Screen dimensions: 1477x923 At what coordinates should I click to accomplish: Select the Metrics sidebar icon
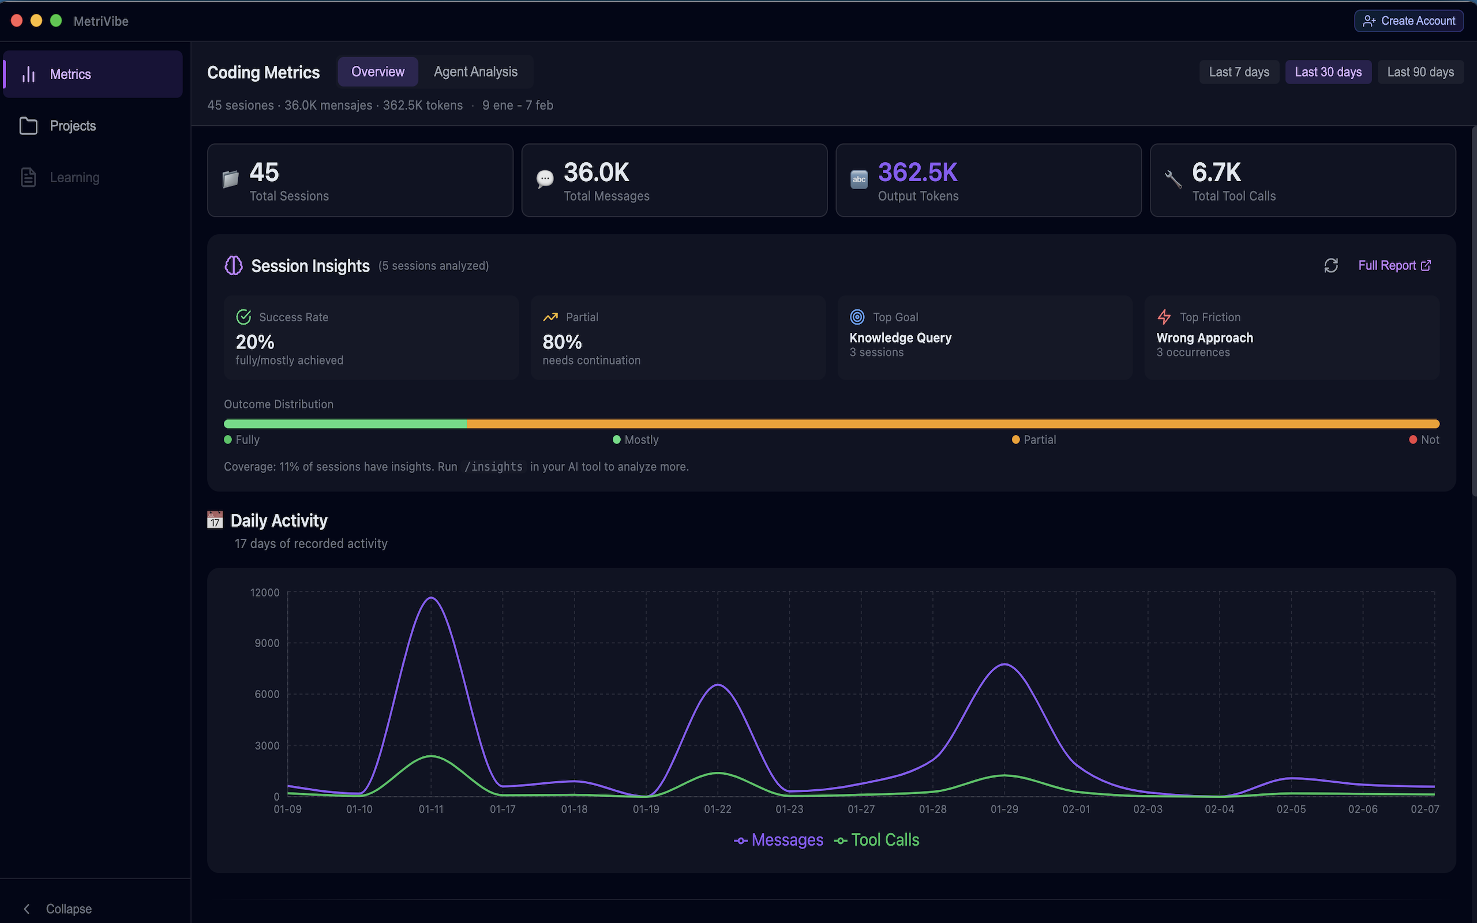coord(29,74)
